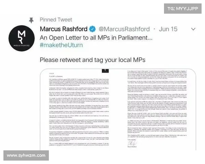Click the 'Marcus Rashford' caption under the avatar logo
The width and height of the screenshot is (205, 164).
point(22,45)
